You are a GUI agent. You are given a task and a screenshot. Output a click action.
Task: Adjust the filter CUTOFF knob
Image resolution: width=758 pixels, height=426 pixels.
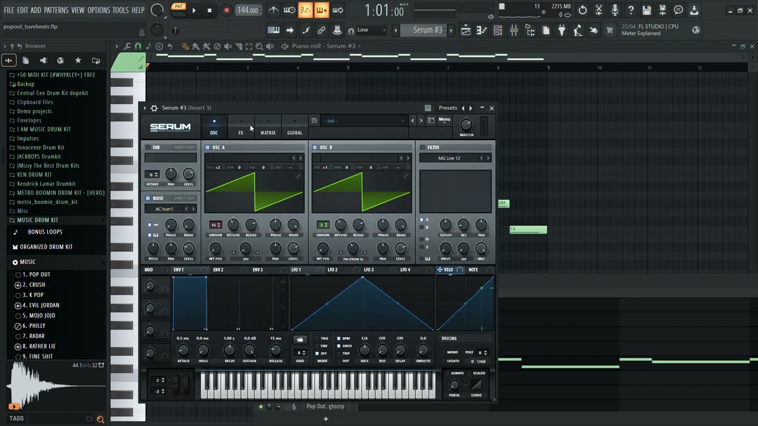pos(445,225)
